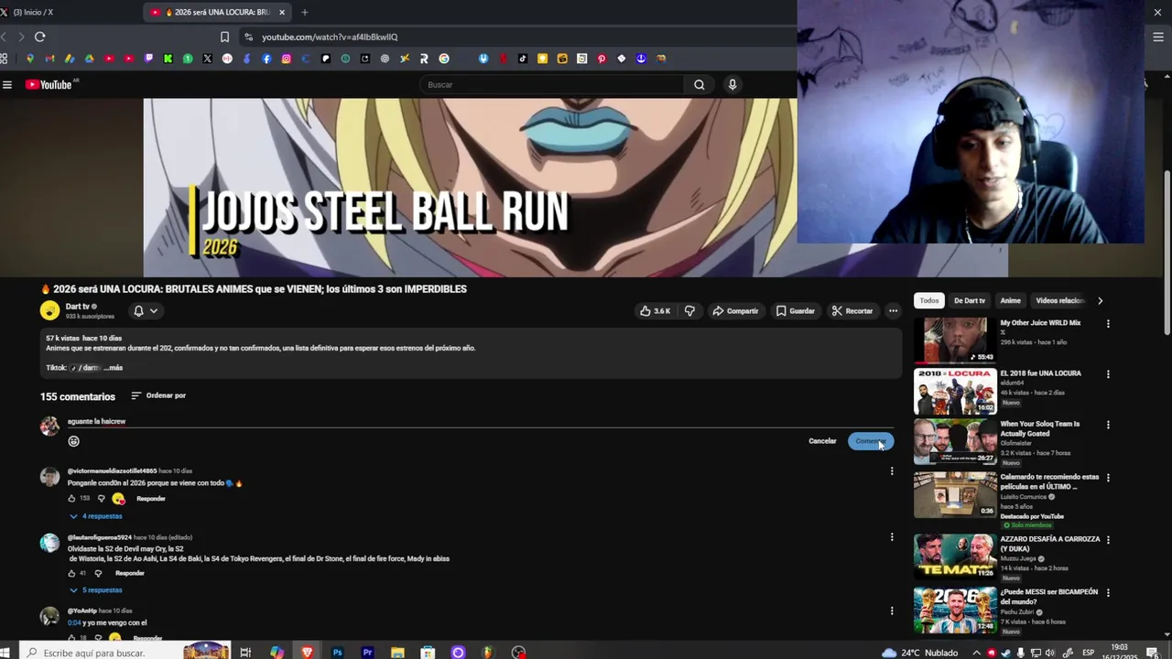1172x659 pixels.
Task: Open the My Other Juice WRLD Mix thumbnail
Action: click(955, 340)
